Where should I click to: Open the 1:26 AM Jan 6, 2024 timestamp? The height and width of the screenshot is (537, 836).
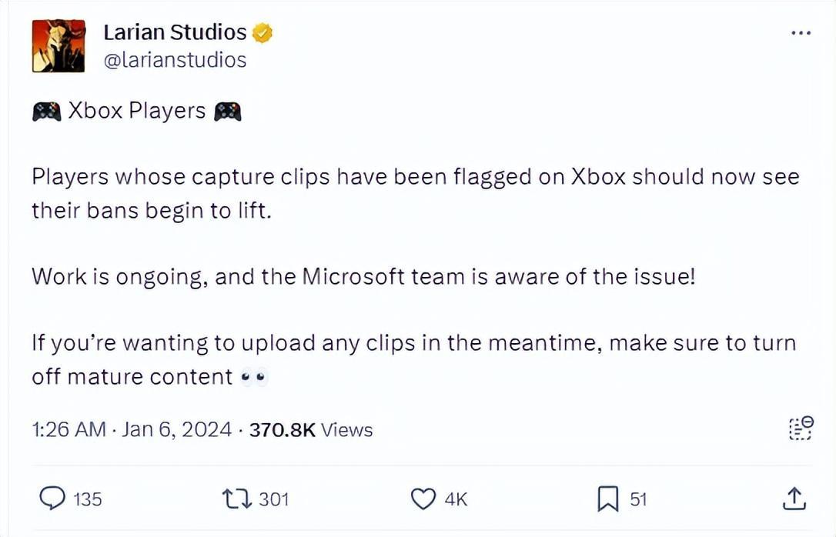(131, 429)
